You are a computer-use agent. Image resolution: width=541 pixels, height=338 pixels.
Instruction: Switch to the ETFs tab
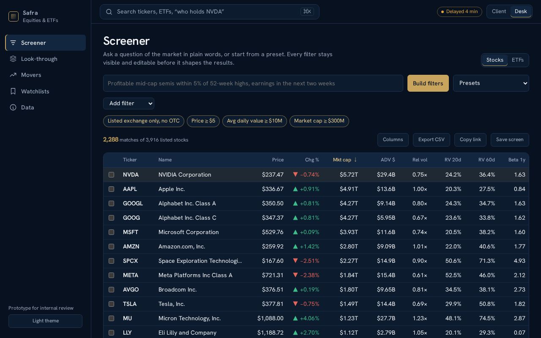point(518,60)
